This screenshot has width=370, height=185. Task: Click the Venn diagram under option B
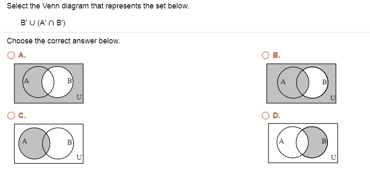point(301,83)
